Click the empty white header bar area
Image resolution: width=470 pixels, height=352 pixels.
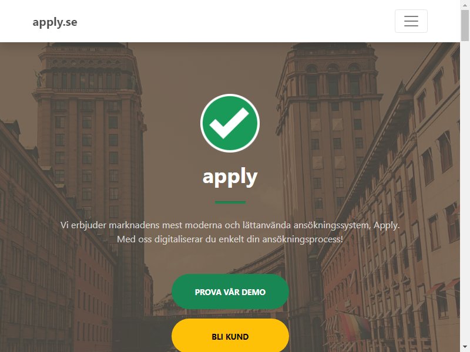point(234,21)
